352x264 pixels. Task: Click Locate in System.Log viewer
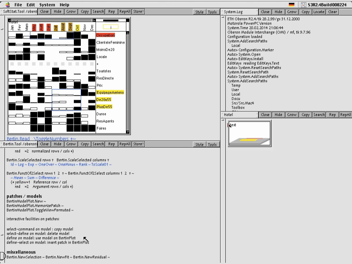coord(319,12)
